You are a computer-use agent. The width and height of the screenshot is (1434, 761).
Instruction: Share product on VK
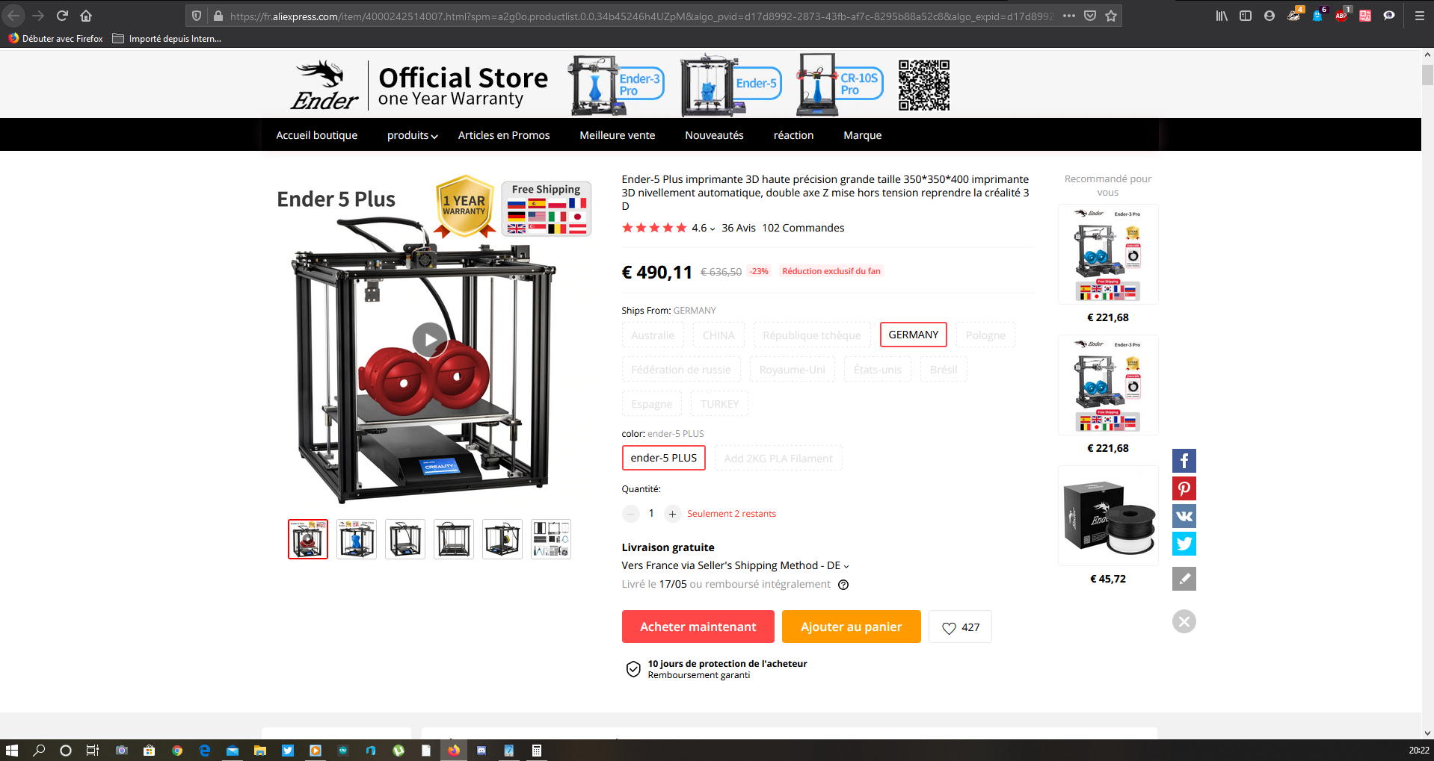tap(1184, 516)
